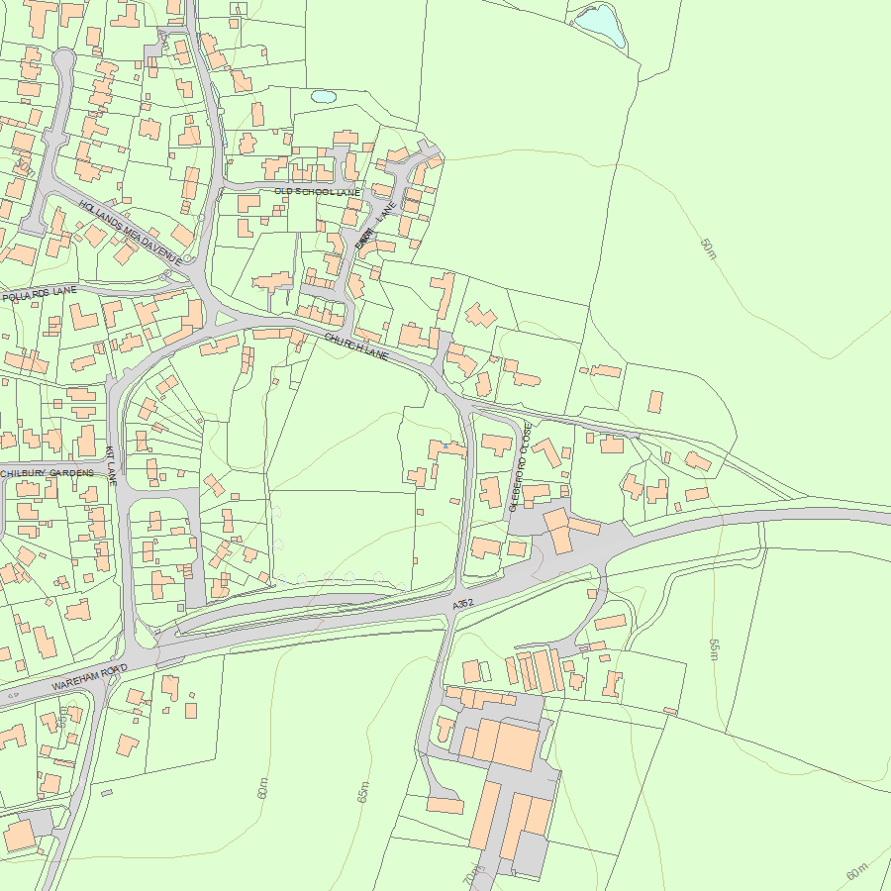
Task: Click the GLEBEFORD CLOSE street label
Action: click(x=521, y=466)
